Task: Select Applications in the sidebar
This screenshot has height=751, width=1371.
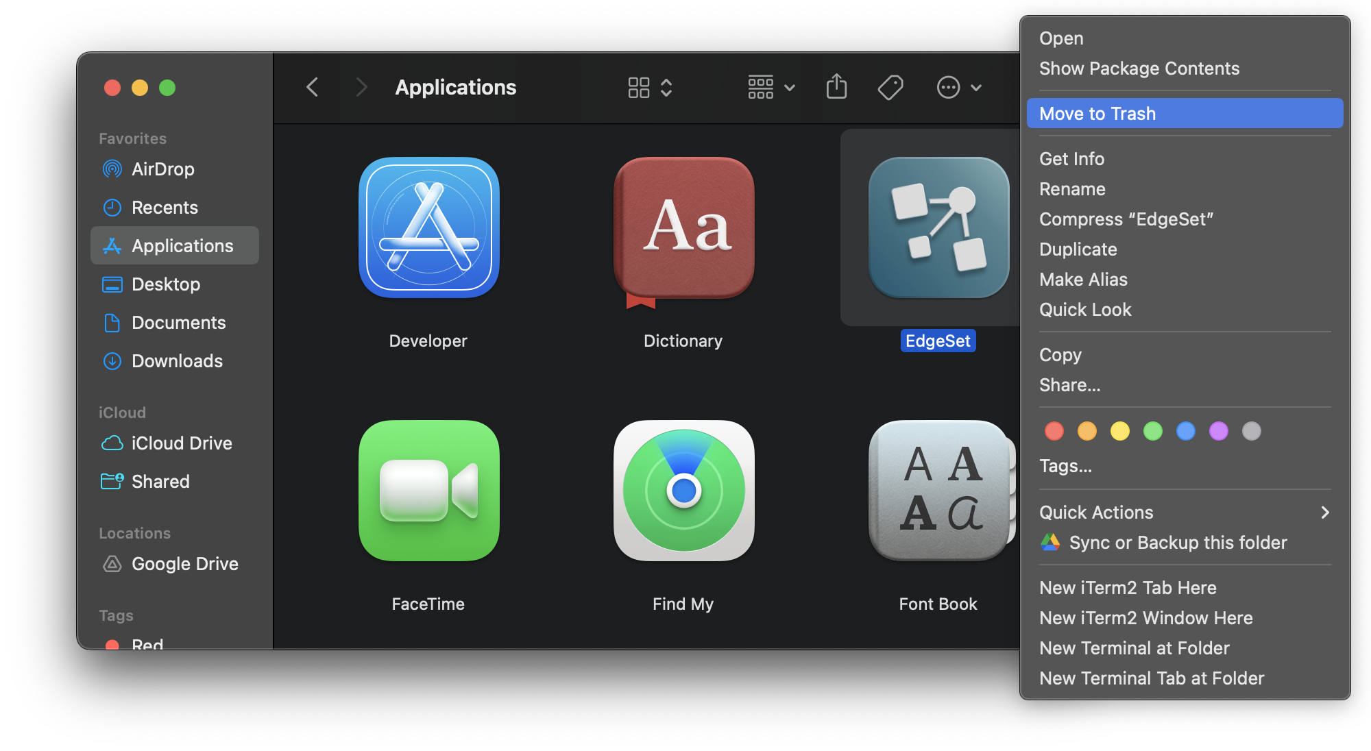Action: pyautogui.click(x=175, y=246)
